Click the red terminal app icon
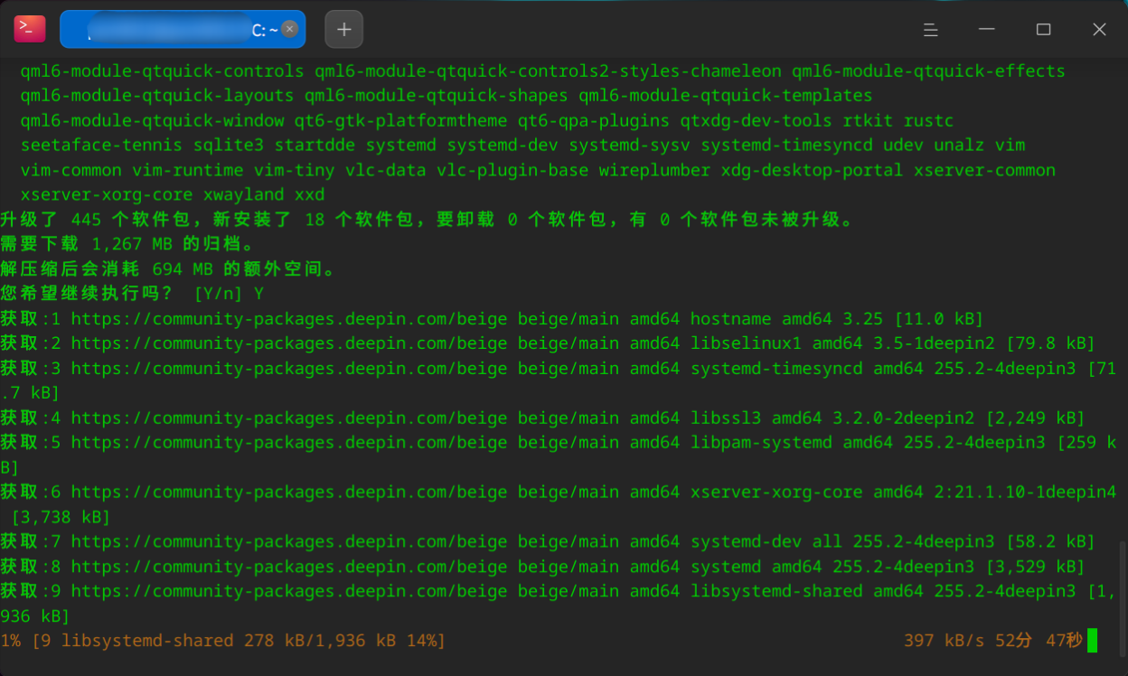Image resolution: width=1128 pixels, height=676 pixels. point(30,29)
